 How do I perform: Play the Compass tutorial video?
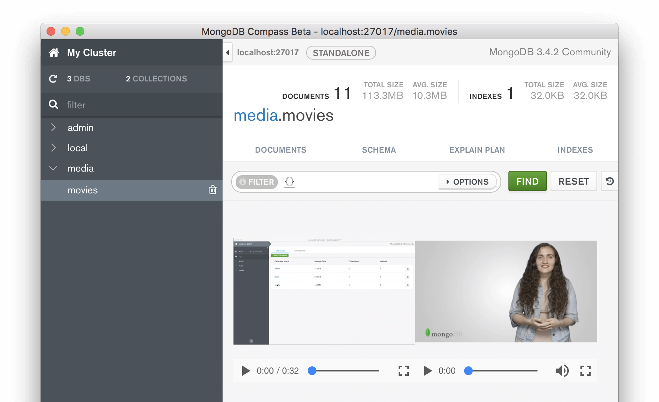click(x=246, y=371)
